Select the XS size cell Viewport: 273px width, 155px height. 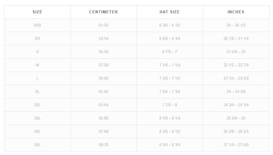coord(37,38)
